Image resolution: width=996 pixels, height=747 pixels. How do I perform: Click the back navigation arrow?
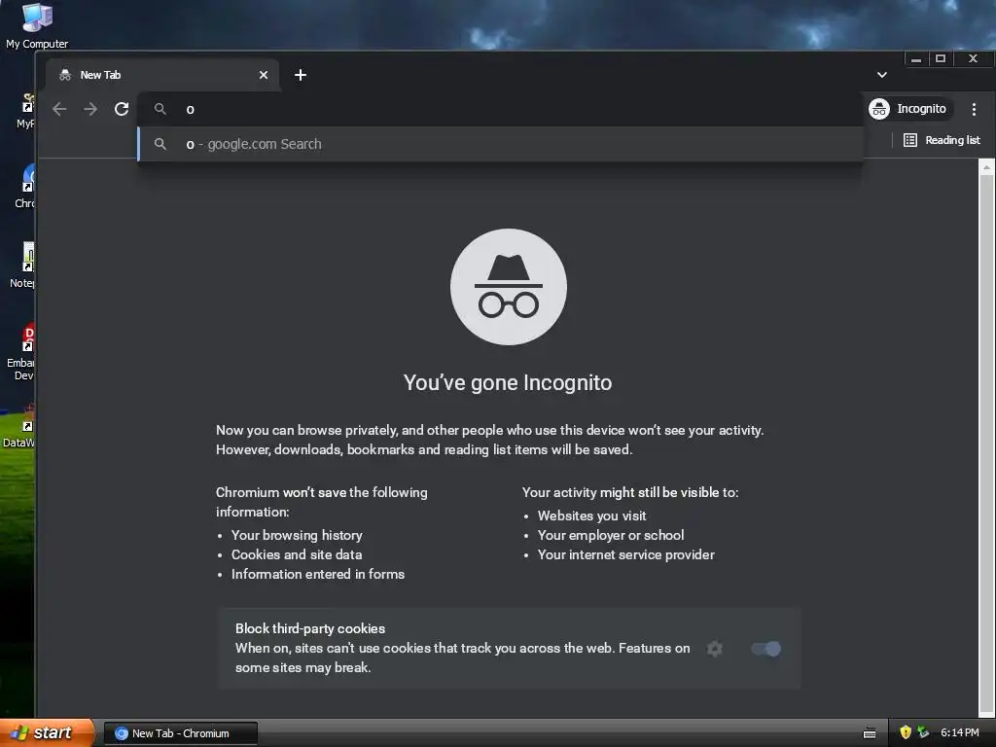(59, 109)
